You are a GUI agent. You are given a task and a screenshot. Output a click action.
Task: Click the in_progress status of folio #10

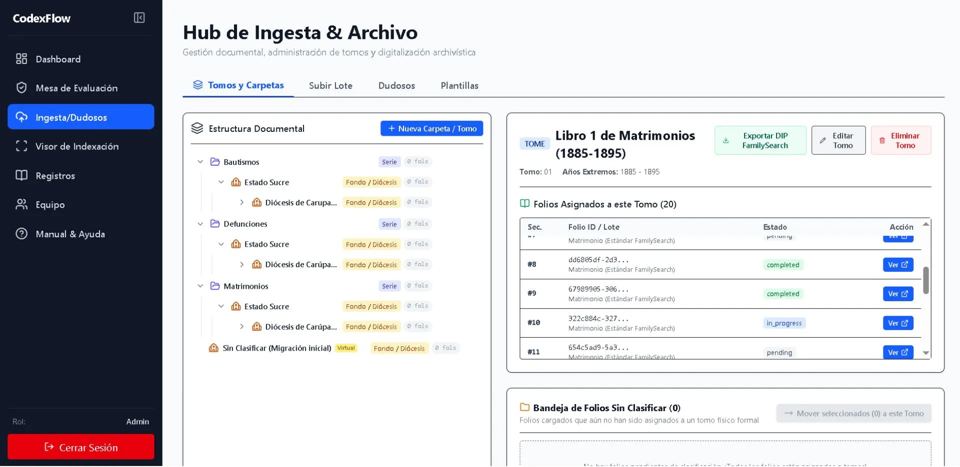[784, 323]
